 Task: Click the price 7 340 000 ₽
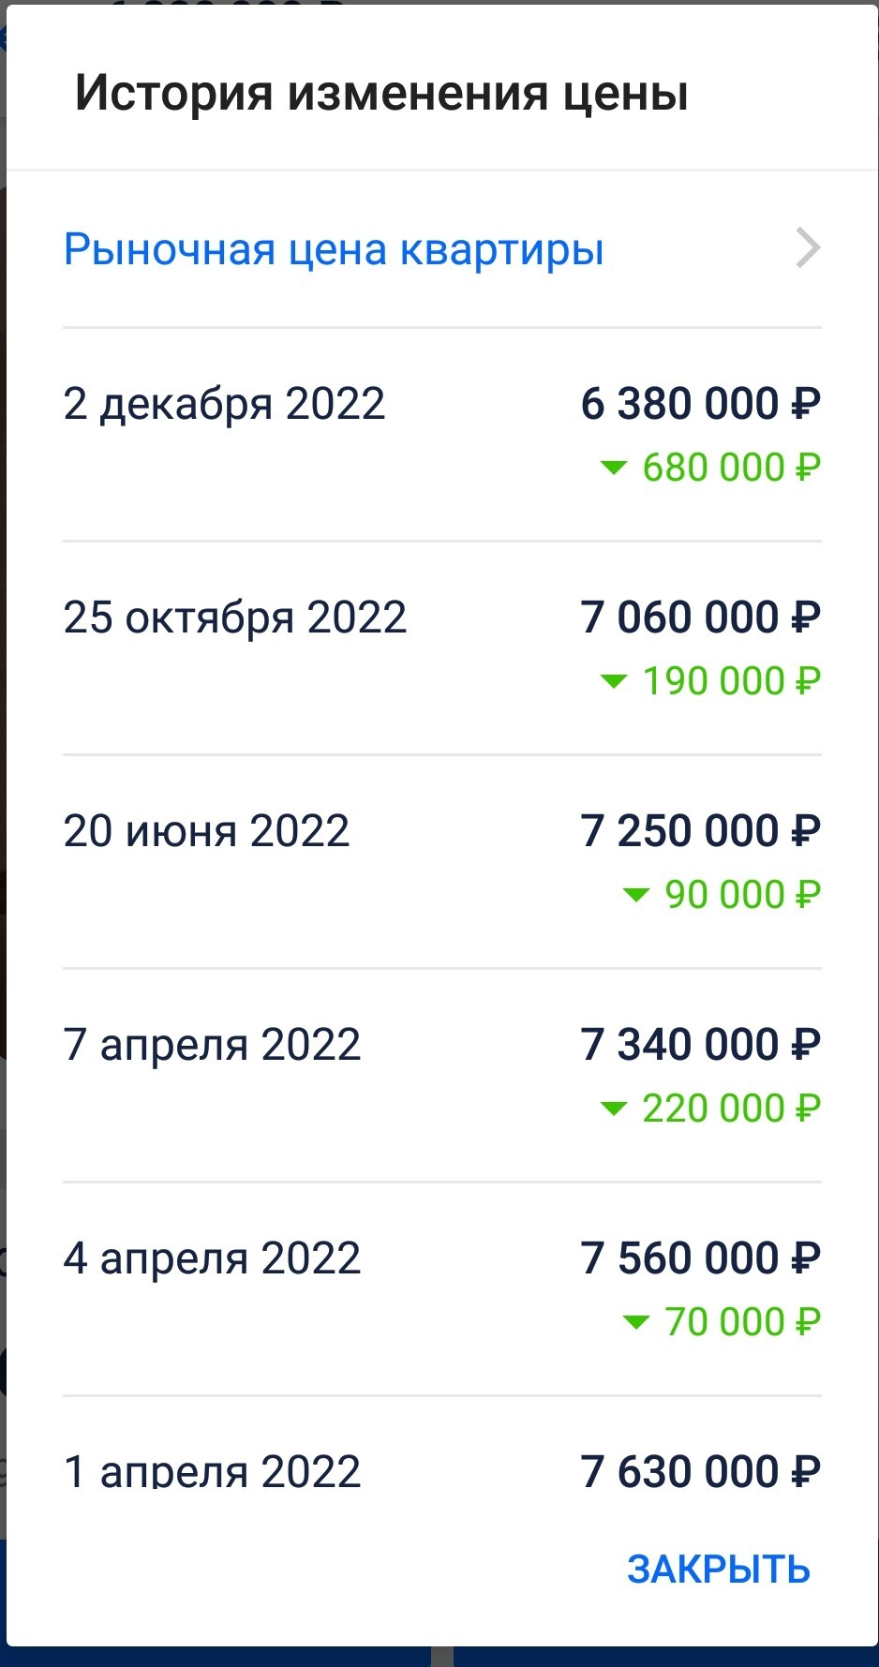701,1045
